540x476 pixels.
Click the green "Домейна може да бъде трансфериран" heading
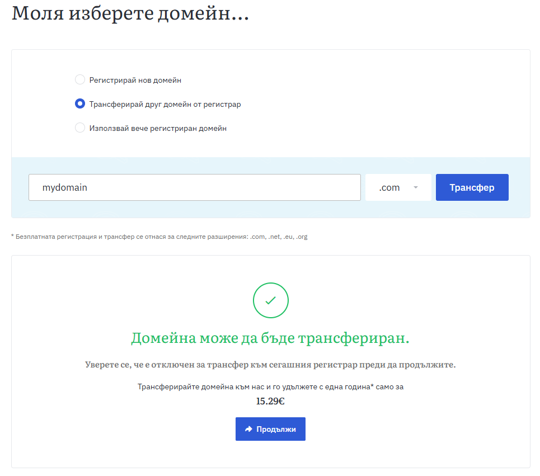270,338
